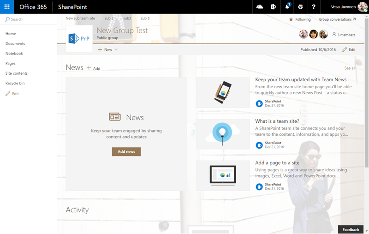Click SharePoint title in header
369x234 pixels.
tap(72, 7)
